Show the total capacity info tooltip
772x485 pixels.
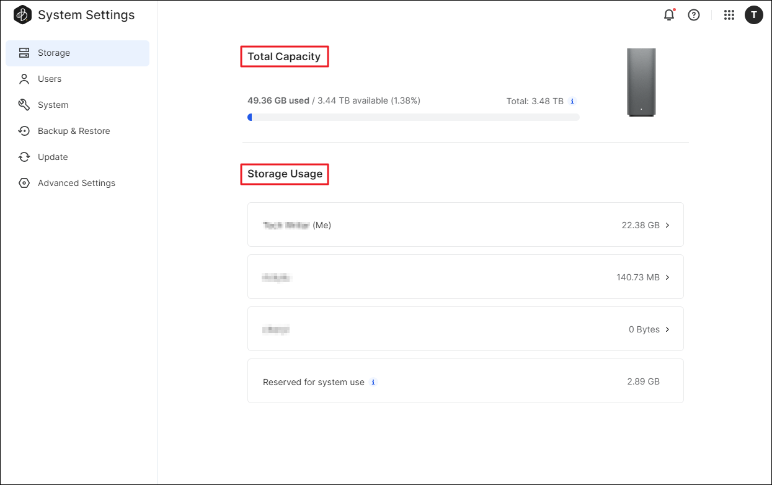tap(572, 101)
